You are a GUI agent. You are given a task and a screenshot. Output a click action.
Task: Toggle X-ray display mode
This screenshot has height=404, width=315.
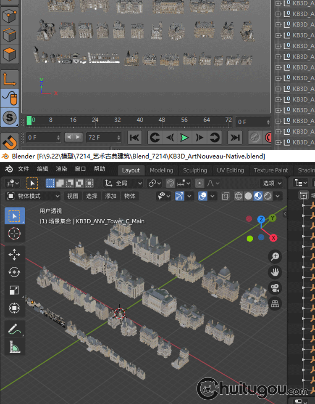(x=226, y=196)
